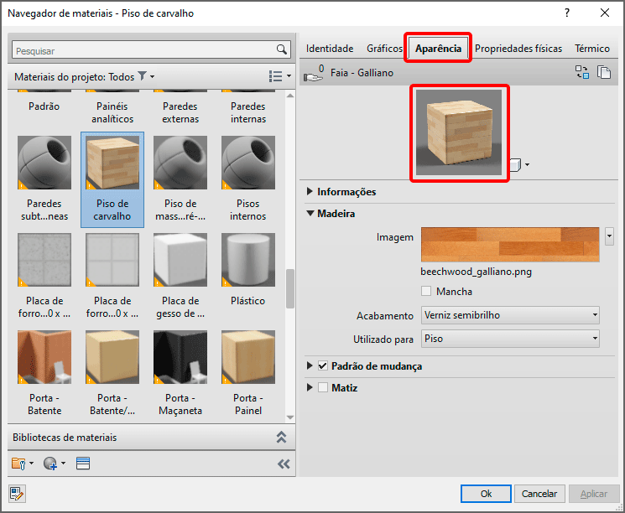Image resolution: width=625 pixels, height=513 pixels.
Task: Switch to the Gráficos tab
Action: click(384, 48)
